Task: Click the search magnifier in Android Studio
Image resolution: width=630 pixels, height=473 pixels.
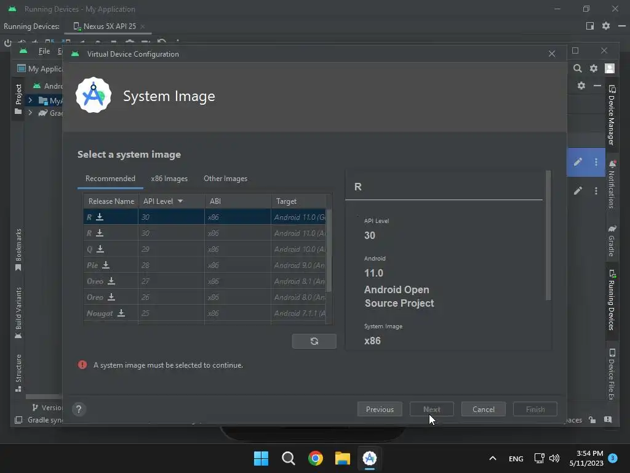Action: pyautogui.click(x=577, y=68)
